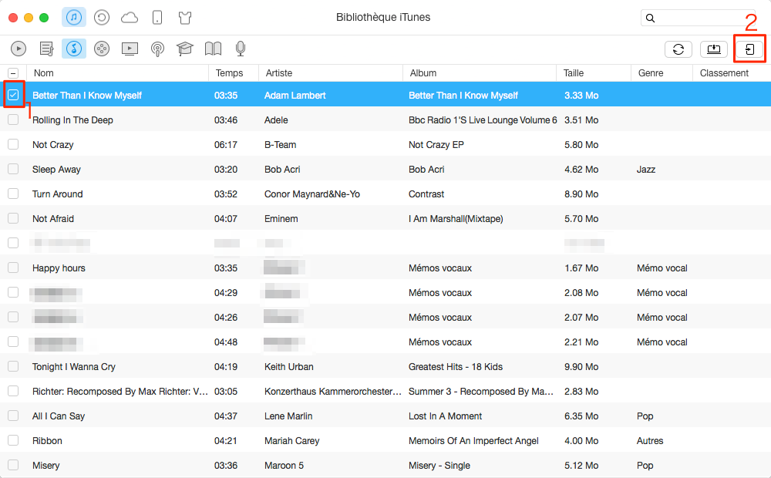771x478 pixels.
Task: Check the Tonight I Wanna Cry checkbox
Action: click(13, 366)
